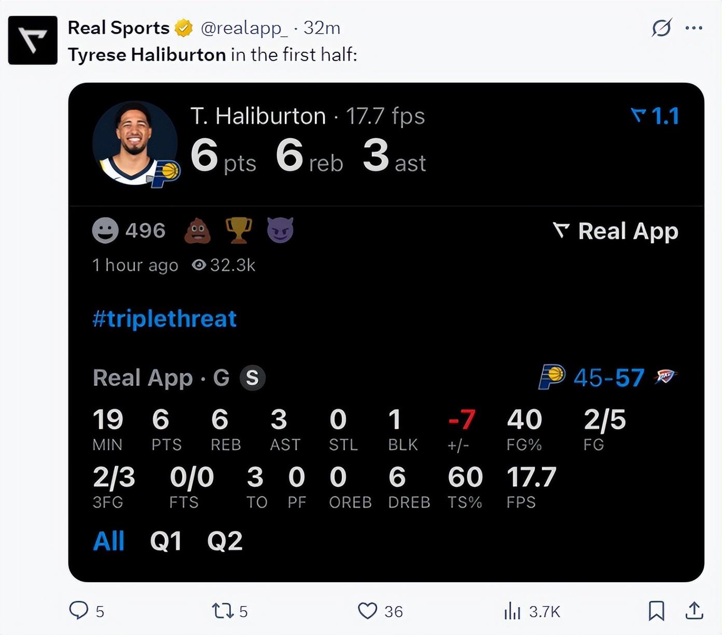Open the three-dot more options menu

click(694, 28)
